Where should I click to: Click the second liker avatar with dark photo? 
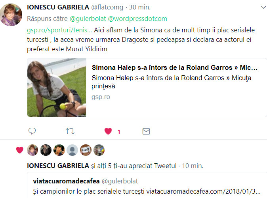point(46,150)
